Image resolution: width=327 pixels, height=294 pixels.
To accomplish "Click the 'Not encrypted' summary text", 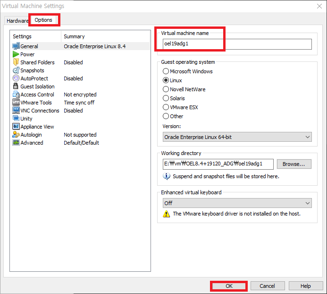I will coord(80,95).
